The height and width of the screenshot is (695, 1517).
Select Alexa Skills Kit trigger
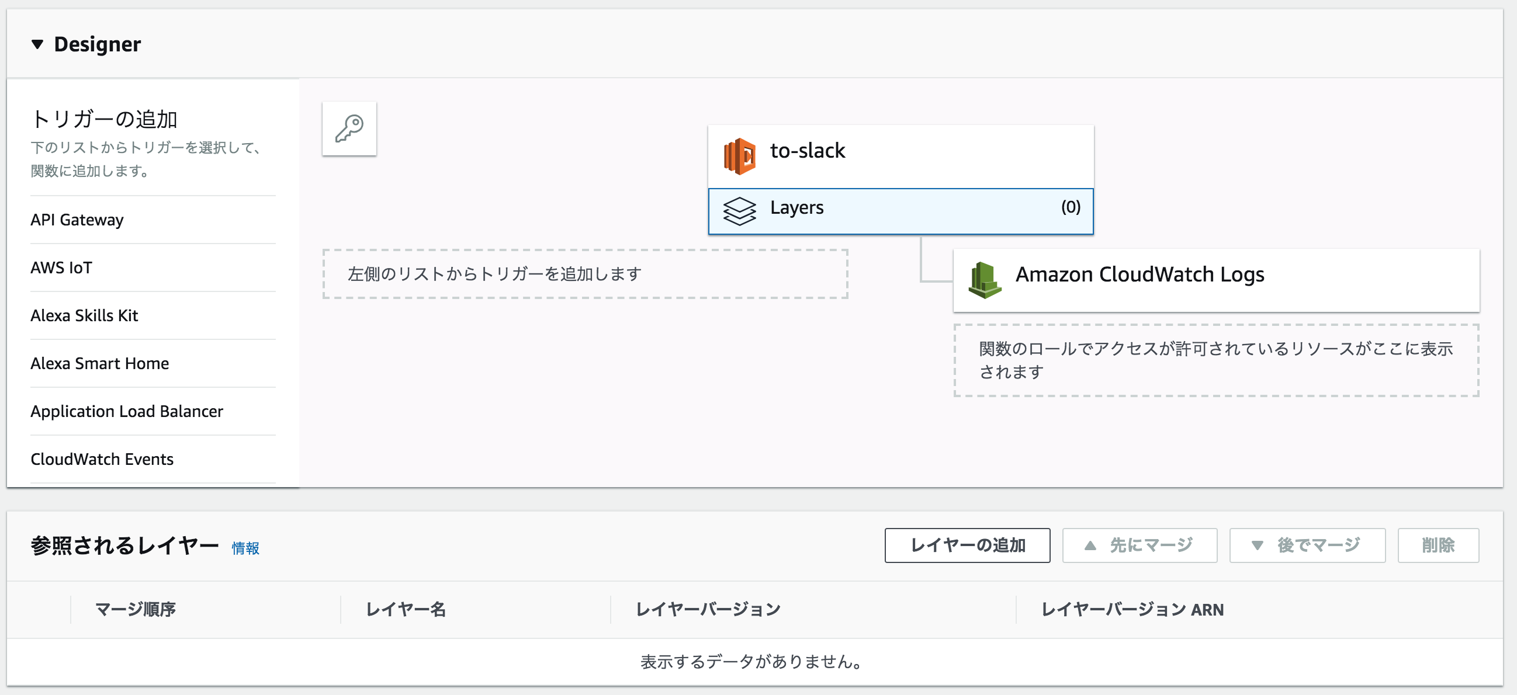(x=84, y=315)
